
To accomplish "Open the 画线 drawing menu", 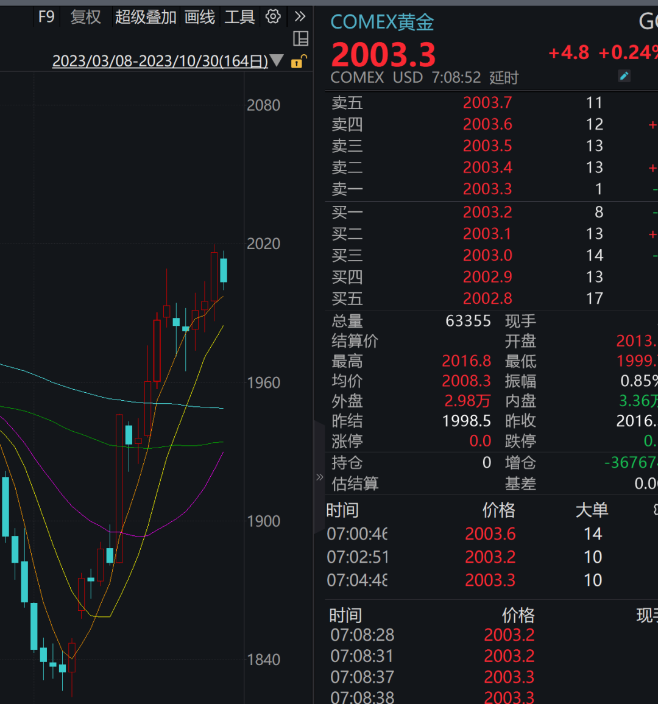I will point(200,17).
